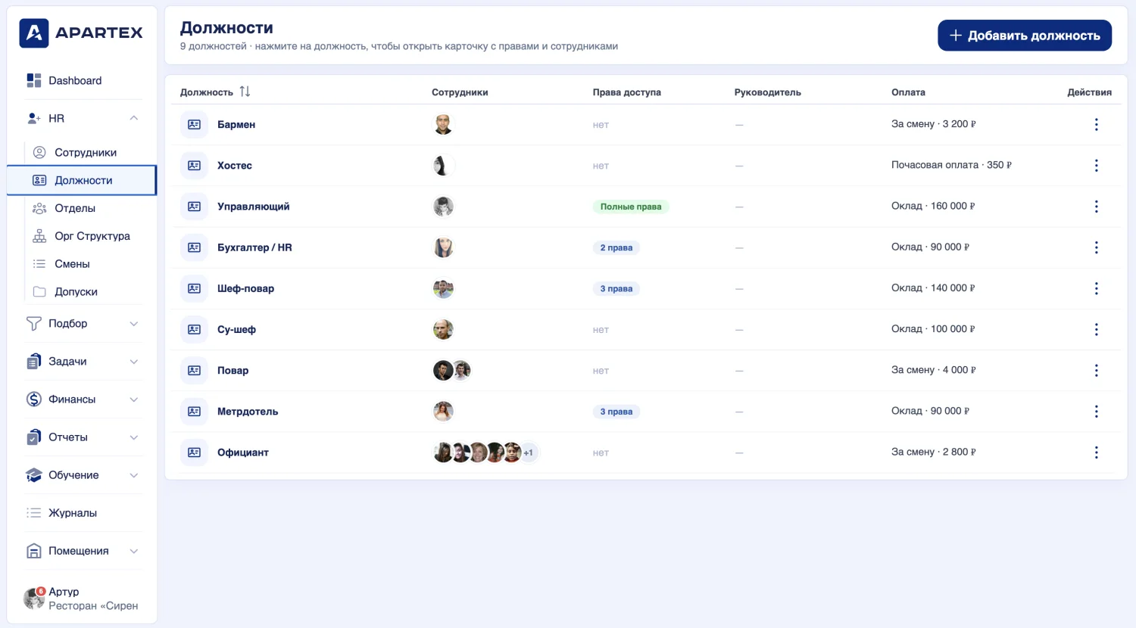
Task: Click the Почасовая оплата · 350 ₽ cell
Action: click(951, 165)
